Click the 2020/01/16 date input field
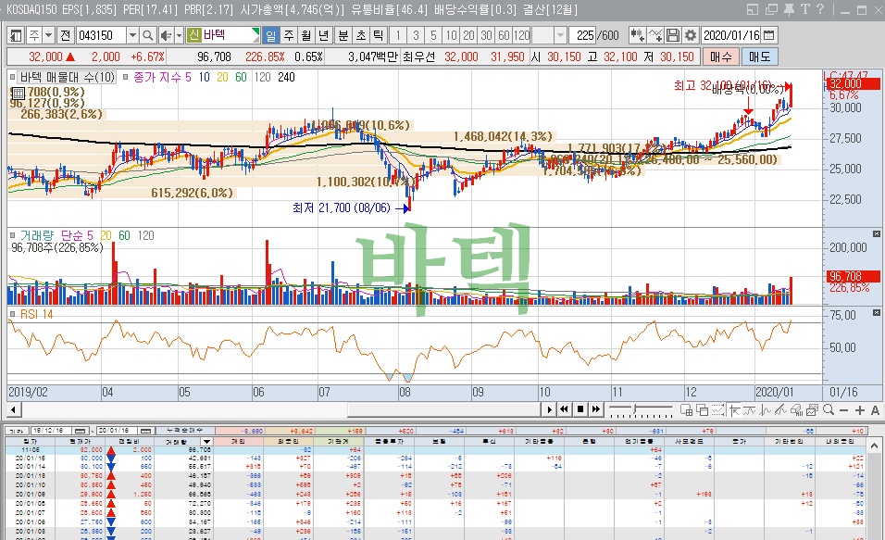Image resolution: width=885 pixels, height=540 pixels. pos(731,35)
